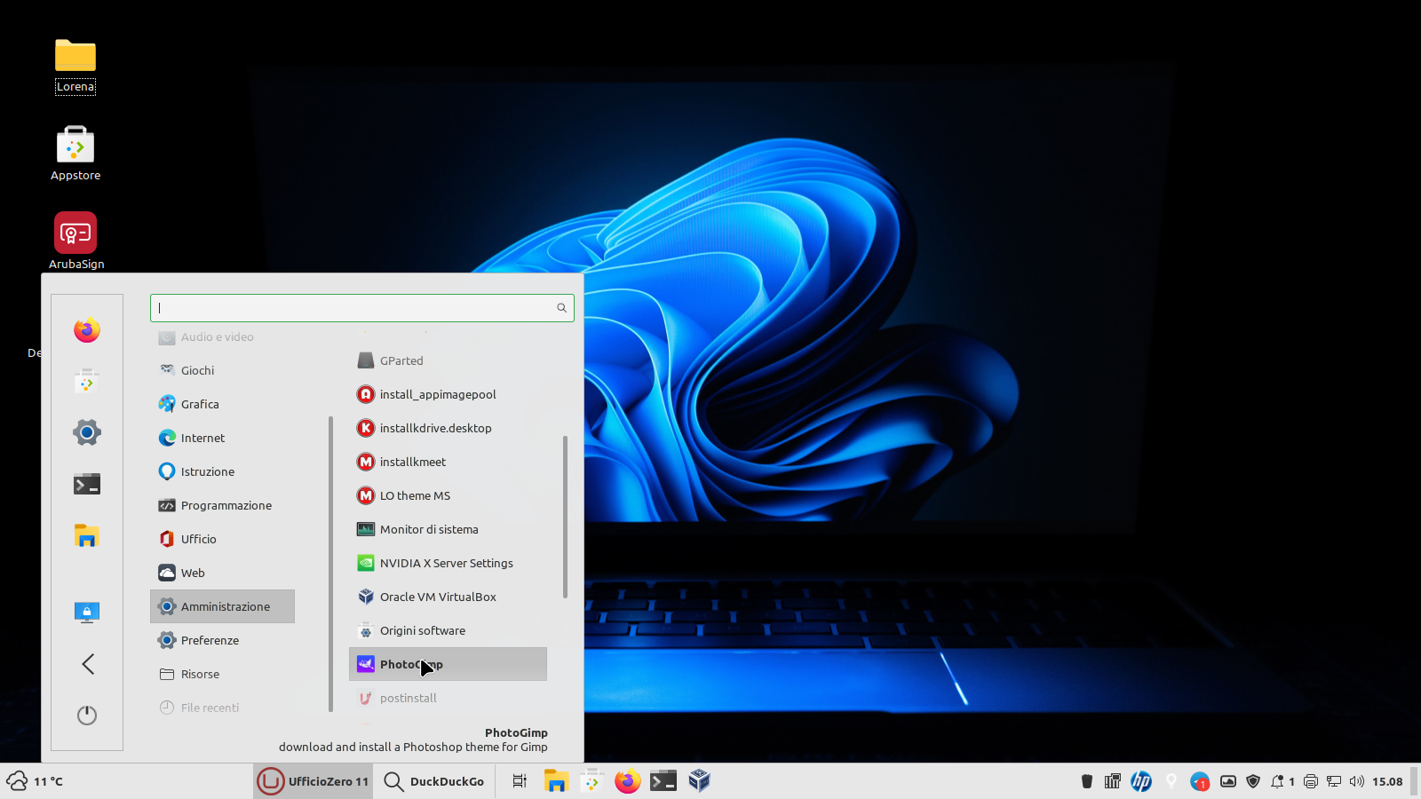Open file manager from the taskbar
This screenshot has width=1421, height=799.
556,781
